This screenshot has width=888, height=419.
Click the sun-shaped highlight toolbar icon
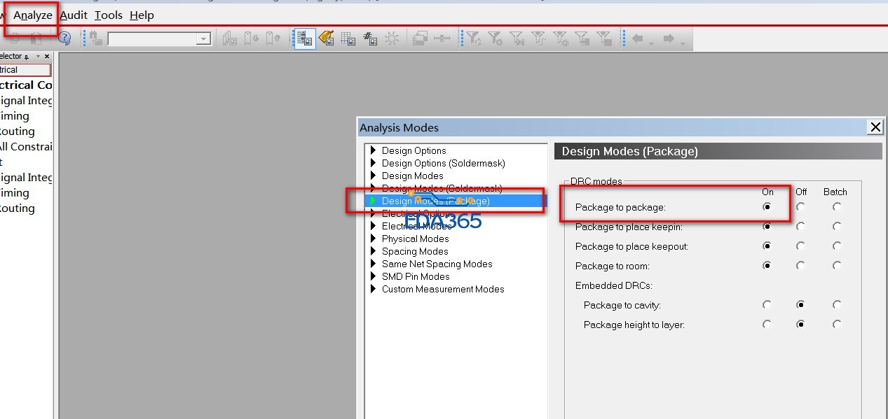tap(392, 39)
